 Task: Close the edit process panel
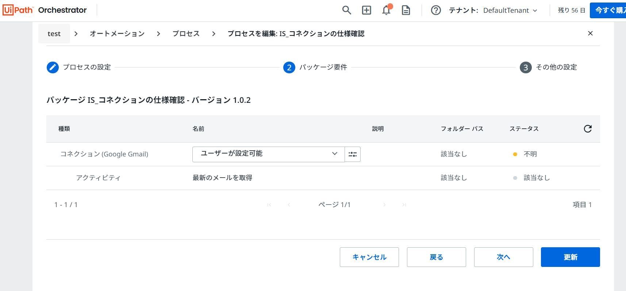click(590, 34)
